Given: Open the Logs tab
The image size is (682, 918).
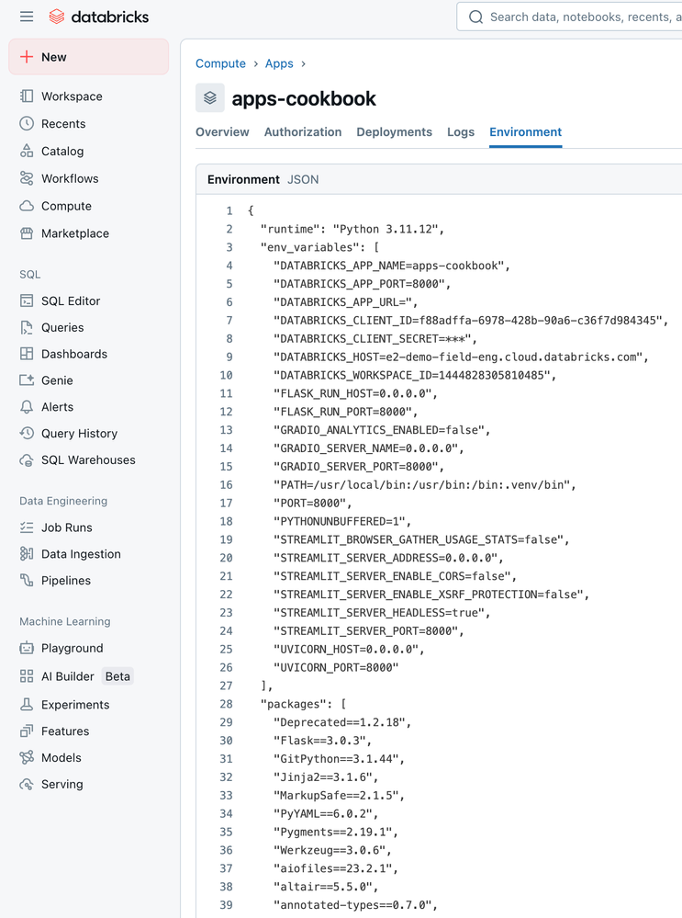Looking at the screenshot, I should (461, 131).
